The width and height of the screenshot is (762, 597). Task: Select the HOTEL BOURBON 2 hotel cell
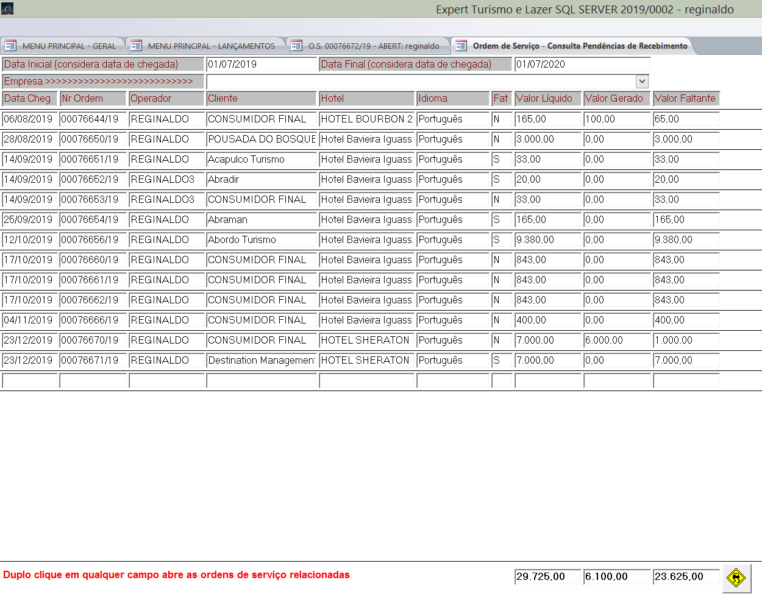click(367, 119)
